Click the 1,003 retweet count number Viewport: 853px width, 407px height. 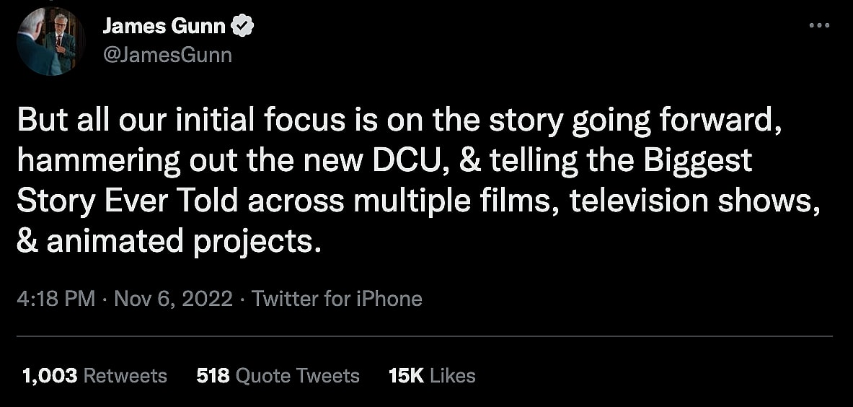pyautogui.click(x=50, y=376)
